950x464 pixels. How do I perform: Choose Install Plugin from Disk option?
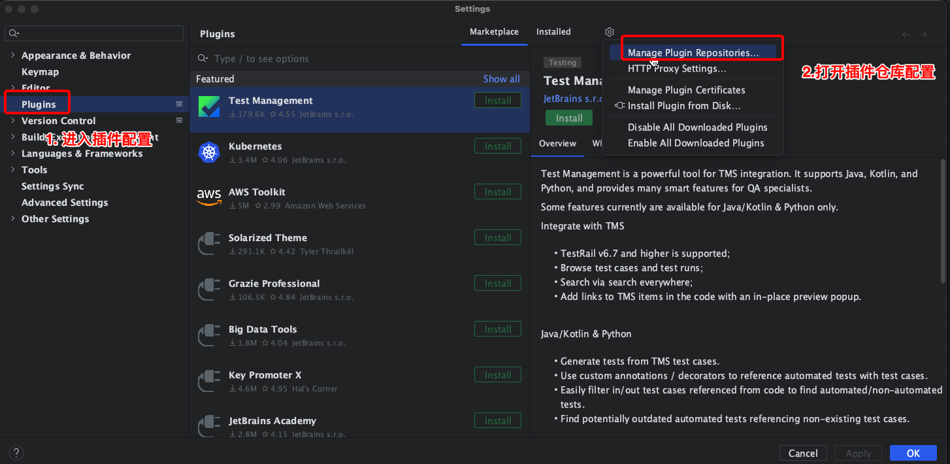point(683,106)
